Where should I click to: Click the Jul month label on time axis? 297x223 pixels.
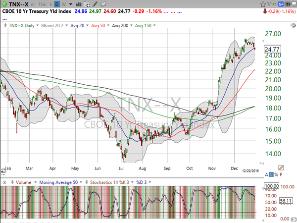click(121, 168)
